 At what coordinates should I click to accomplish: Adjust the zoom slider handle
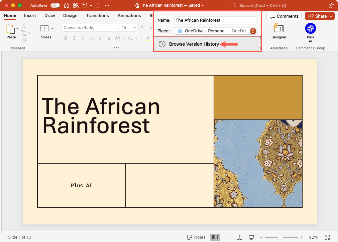pyautogui.click(x=280, y=237)
